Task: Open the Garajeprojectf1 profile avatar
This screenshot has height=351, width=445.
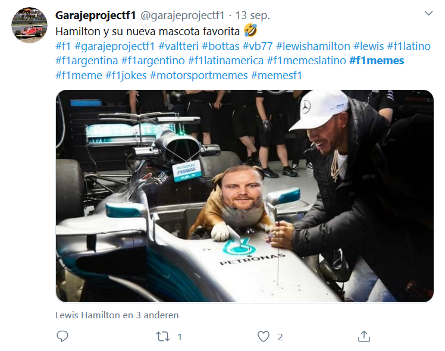Action: pyautogui.click(x=29, y=25)
